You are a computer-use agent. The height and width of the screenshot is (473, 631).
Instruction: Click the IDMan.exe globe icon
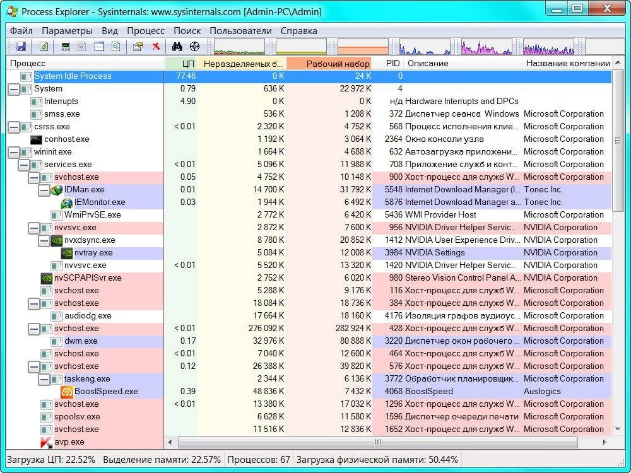click(x=57, y=190)
